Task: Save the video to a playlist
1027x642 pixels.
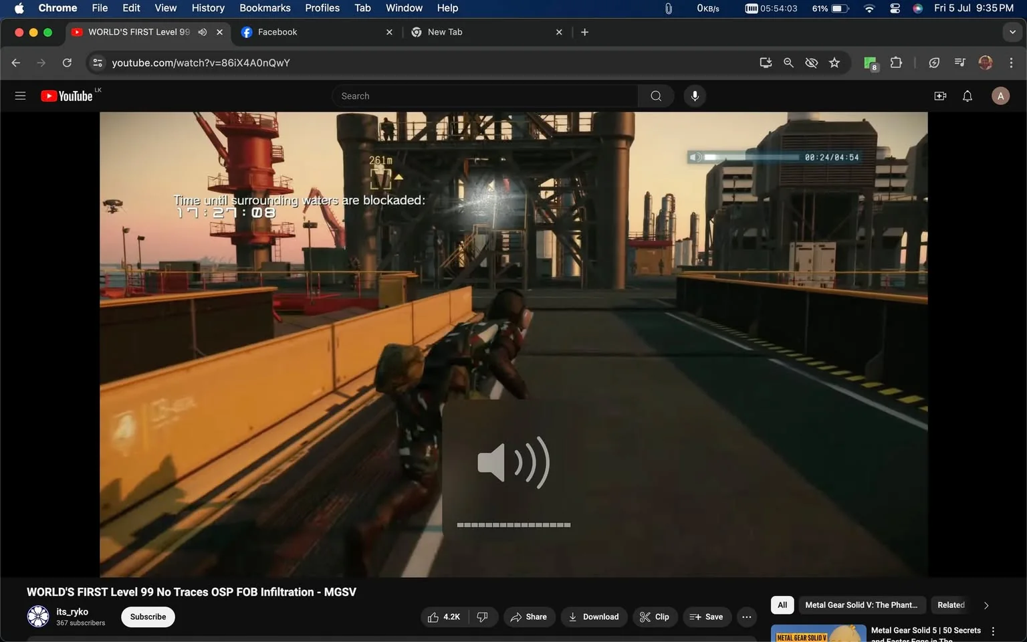Action: pos(707,617)
